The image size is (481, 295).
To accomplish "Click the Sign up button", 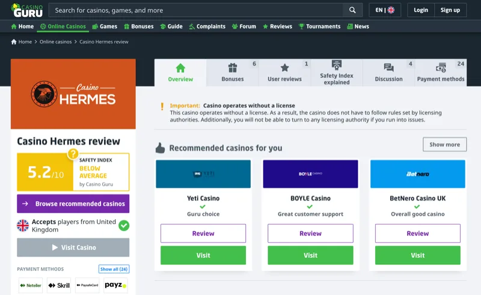I will (x=450, y=10).
